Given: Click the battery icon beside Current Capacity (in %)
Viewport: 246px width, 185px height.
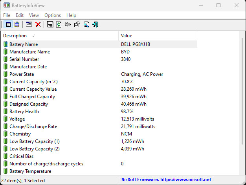Looking at the screenshot, I should click(x=6, y=82).
